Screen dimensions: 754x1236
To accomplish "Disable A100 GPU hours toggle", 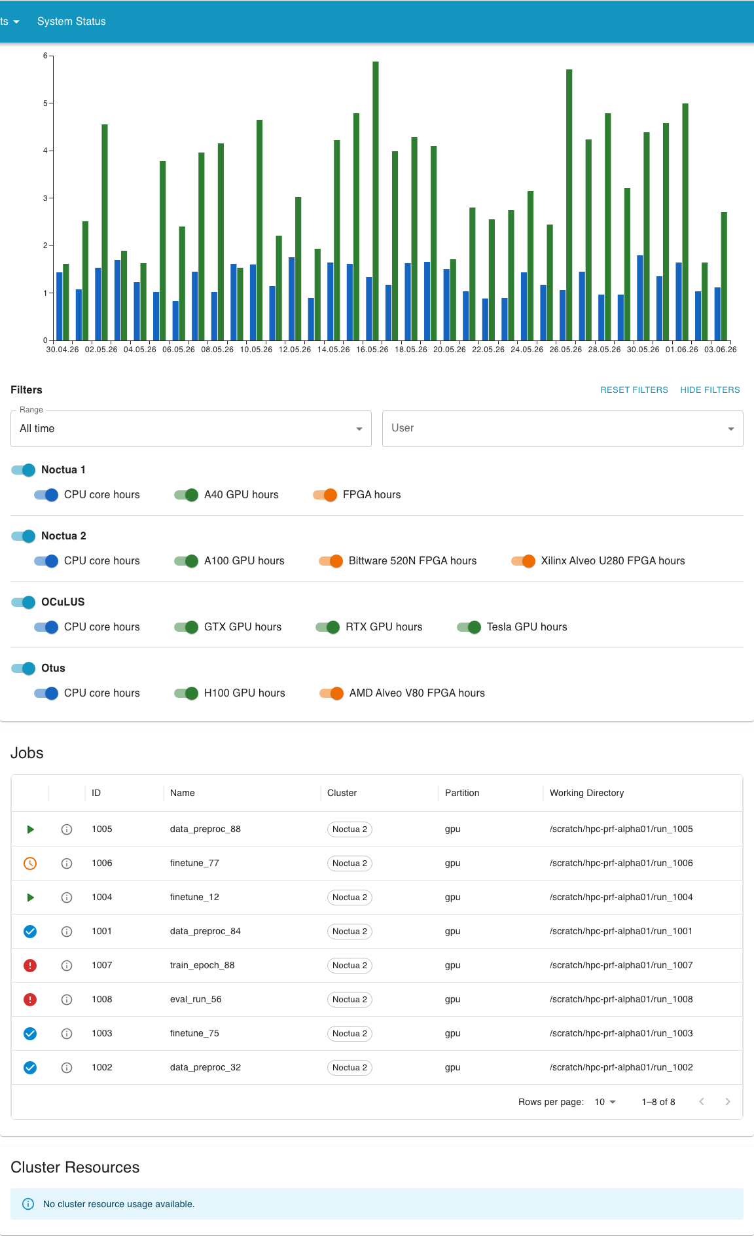I will [x=187, y=561].
